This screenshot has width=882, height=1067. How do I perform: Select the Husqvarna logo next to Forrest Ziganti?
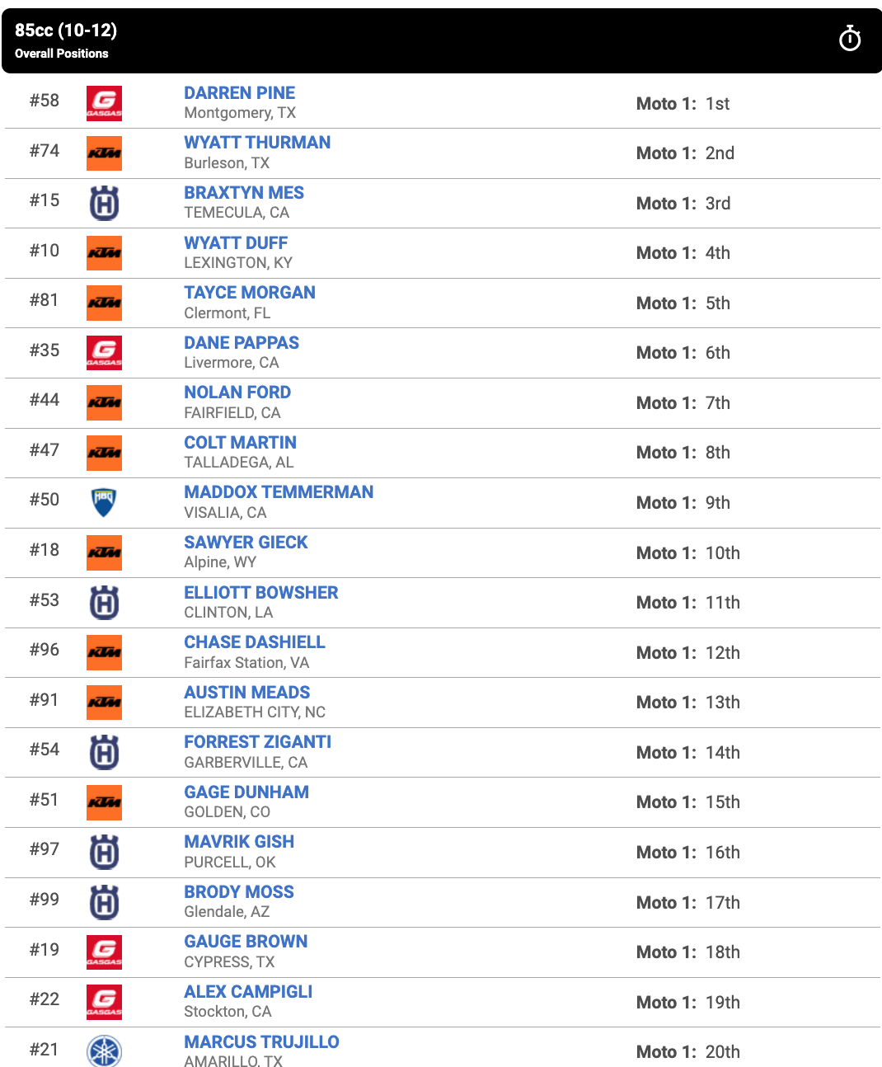103,752
